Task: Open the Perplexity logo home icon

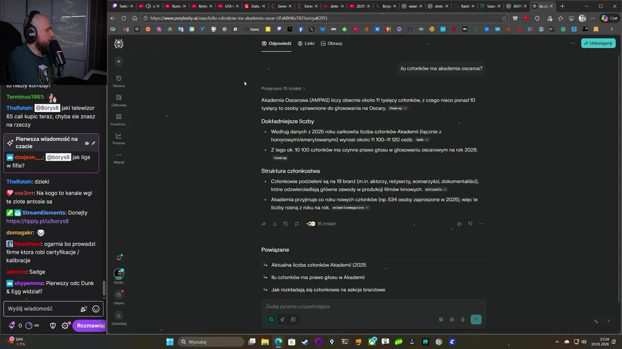Action: 119,44
